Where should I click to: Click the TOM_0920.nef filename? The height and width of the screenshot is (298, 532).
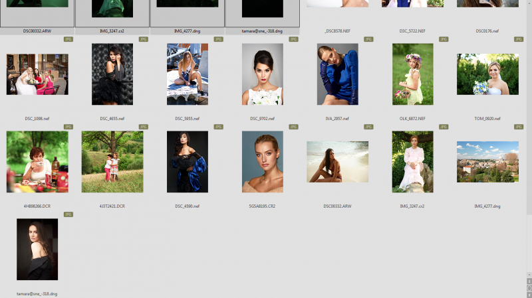487,119
